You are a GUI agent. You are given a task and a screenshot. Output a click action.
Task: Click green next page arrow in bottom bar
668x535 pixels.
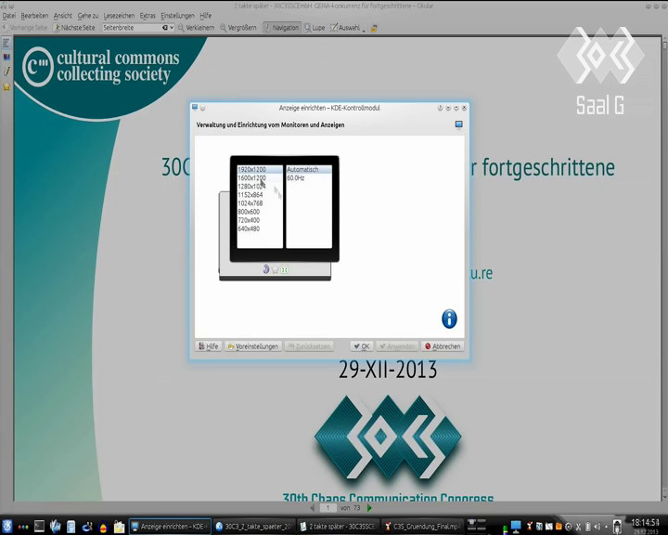pyautogui.click(x=369, y=508)
